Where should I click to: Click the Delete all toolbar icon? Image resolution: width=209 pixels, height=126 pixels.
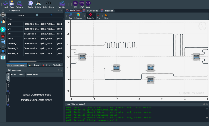(20, 4)
